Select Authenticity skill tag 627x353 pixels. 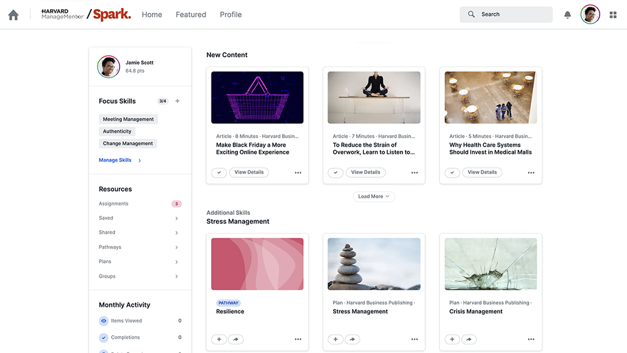point(117,131)
